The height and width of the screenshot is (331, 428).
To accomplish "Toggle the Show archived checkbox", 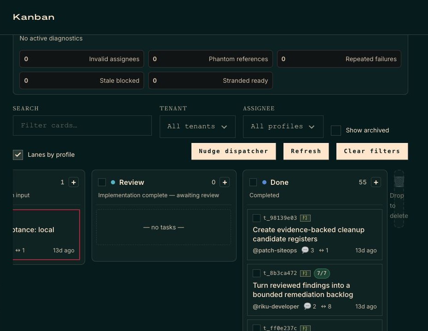I will (x=336, y=130).
